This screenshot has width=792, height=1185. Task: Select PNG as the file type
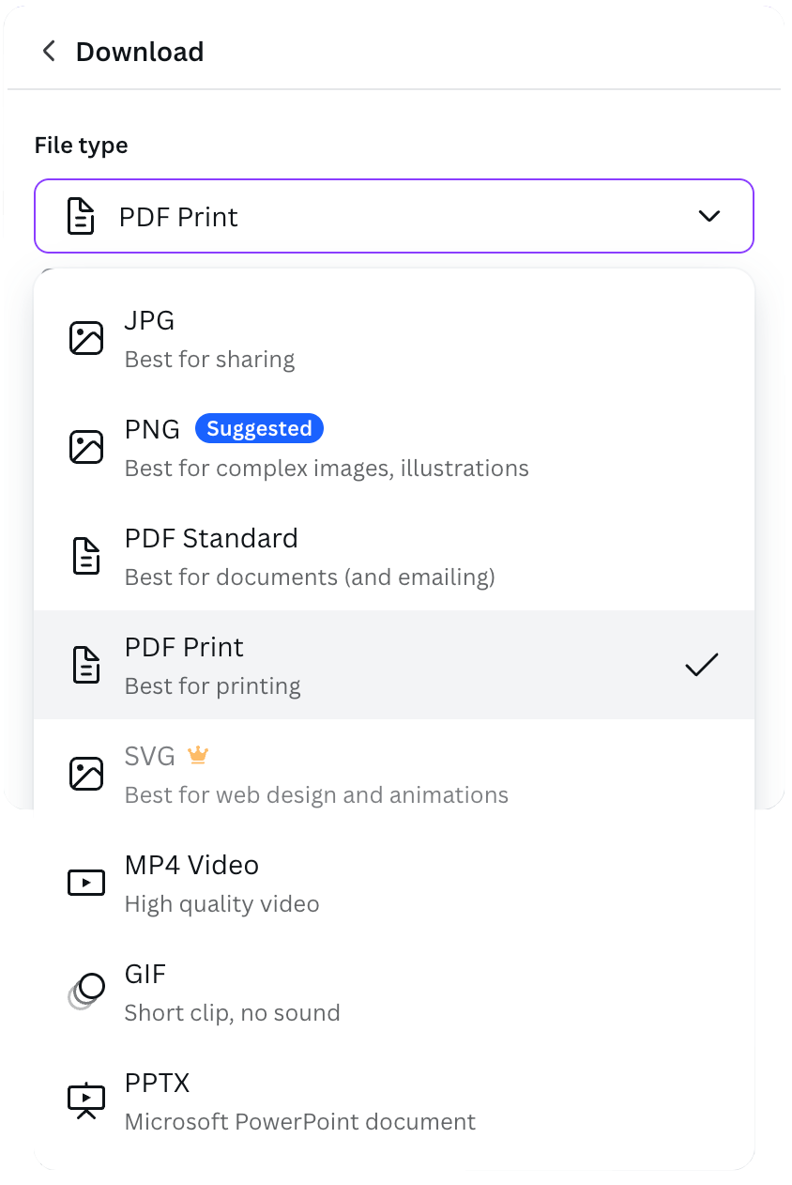tap(394, 447)
